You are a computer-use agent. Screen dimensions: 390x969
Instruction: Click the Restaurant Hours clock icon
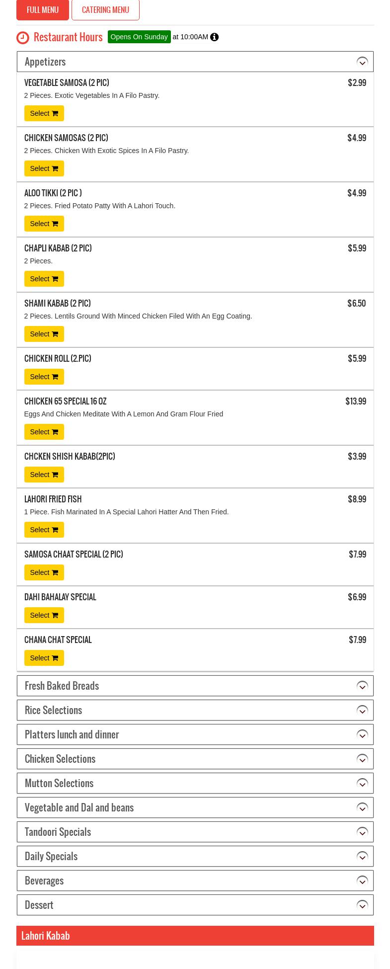pyautogui.click(x=23, y=38)
